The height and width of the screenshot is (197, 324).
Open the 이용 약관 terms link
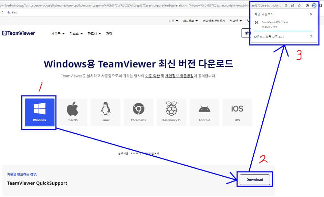[x=153, y=76]
